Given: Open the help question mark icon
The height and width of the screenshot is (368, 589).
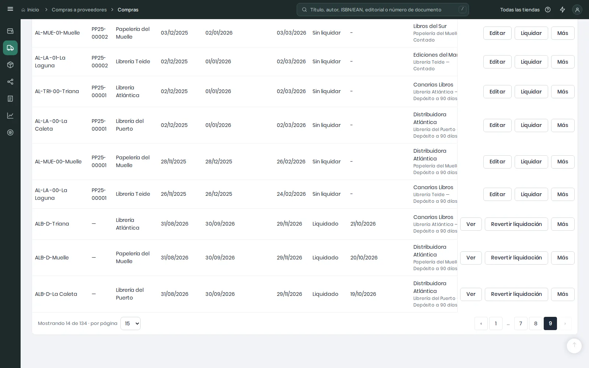Looking at the screenshot, I should 548,10.
